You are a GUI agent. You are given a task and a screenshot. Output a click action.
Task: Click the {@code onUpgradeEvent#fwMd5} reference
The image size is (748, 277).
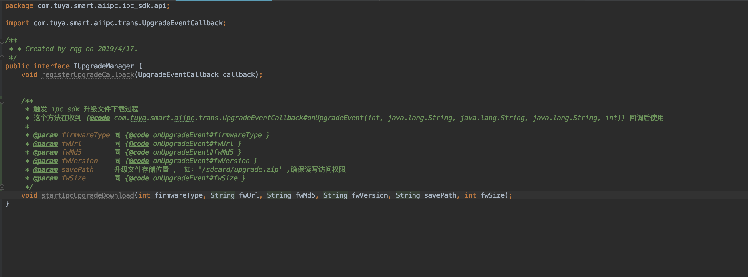(x=183, y=153)
